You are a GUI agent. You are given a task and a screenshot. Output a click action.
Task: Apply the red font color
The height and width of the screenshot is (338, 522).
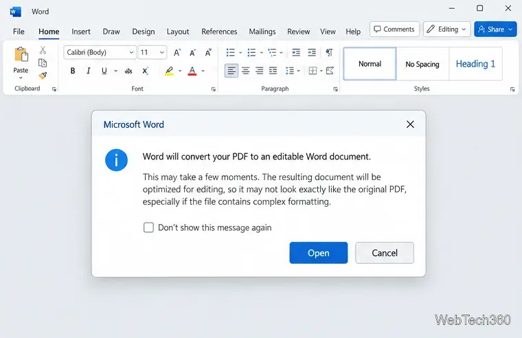click(x=192, y=71)
